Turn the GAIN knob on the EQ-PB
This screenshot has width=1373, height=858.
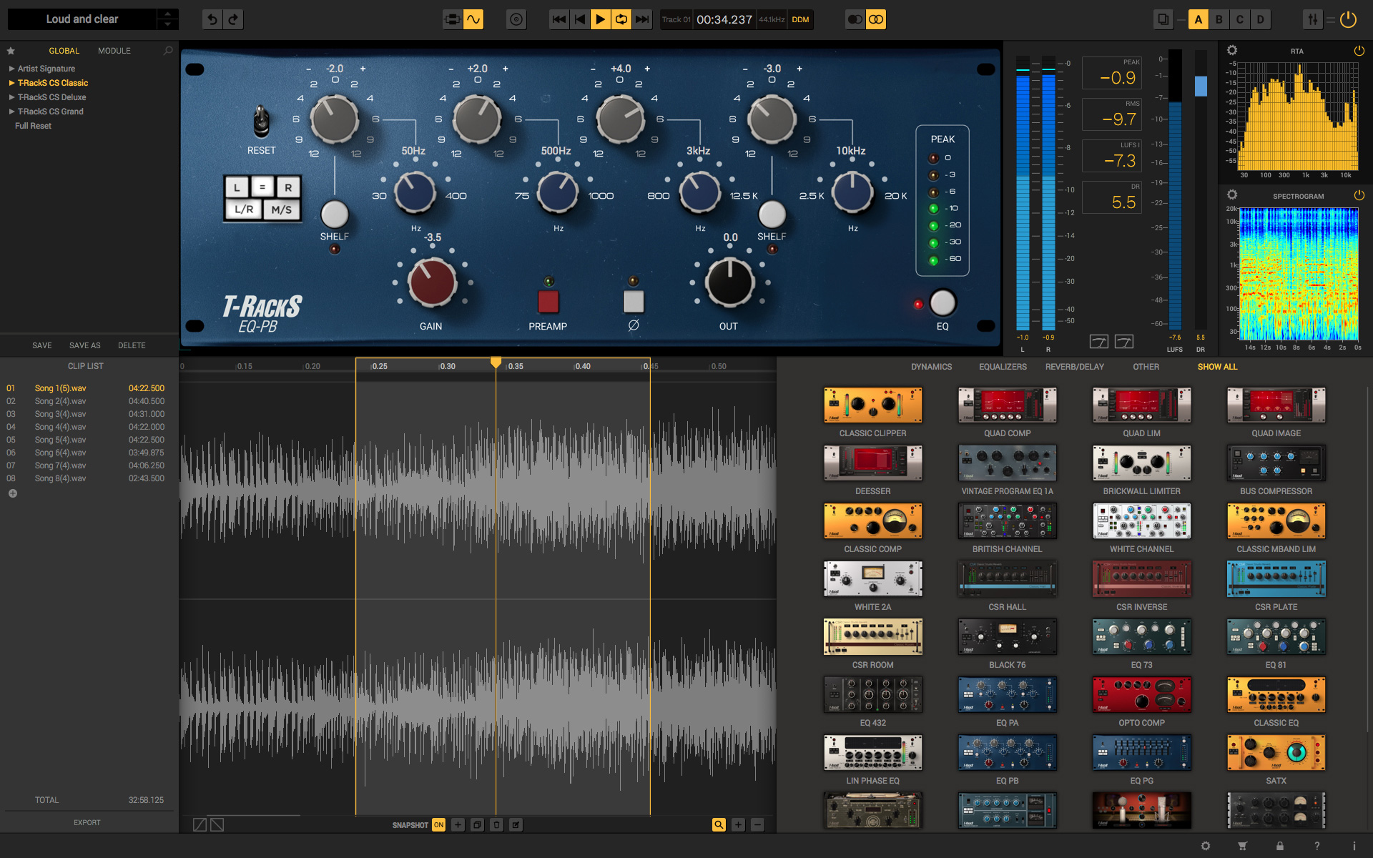pos(431,283)
